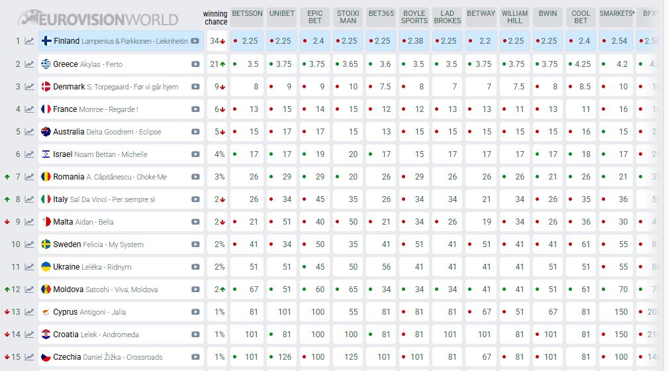Play the video for Cyprus's Jalla
This screenshot has height=371, width=668.
(x=195, y=312)
